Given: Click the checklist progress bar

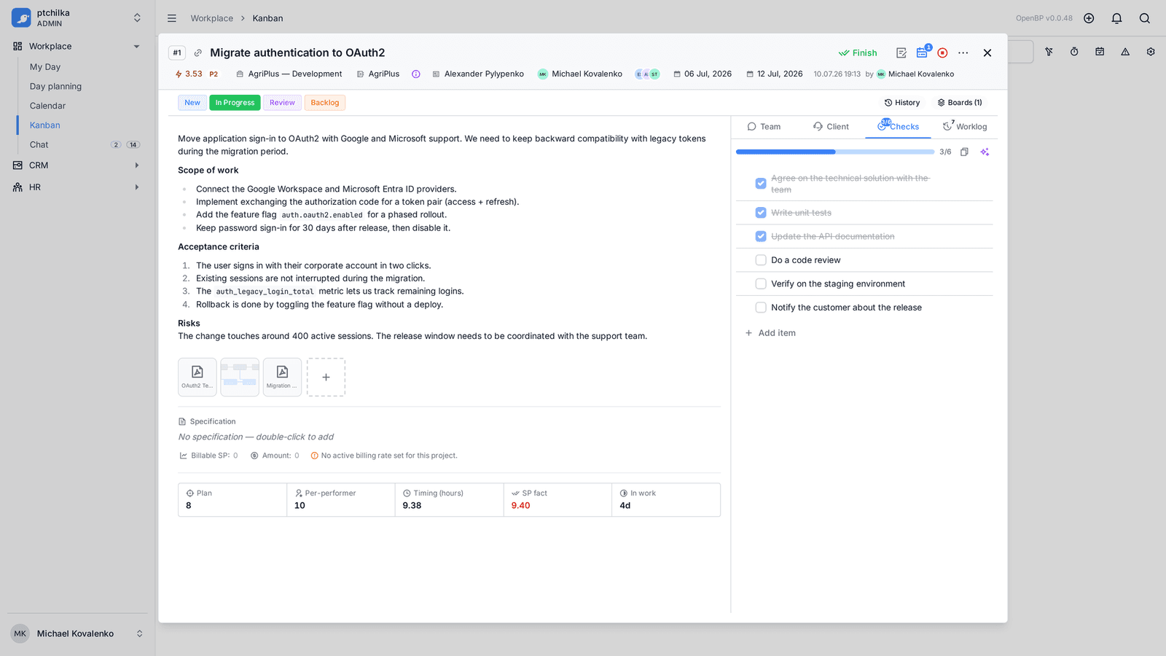Looking at the screenshot, I should point(835,152).
